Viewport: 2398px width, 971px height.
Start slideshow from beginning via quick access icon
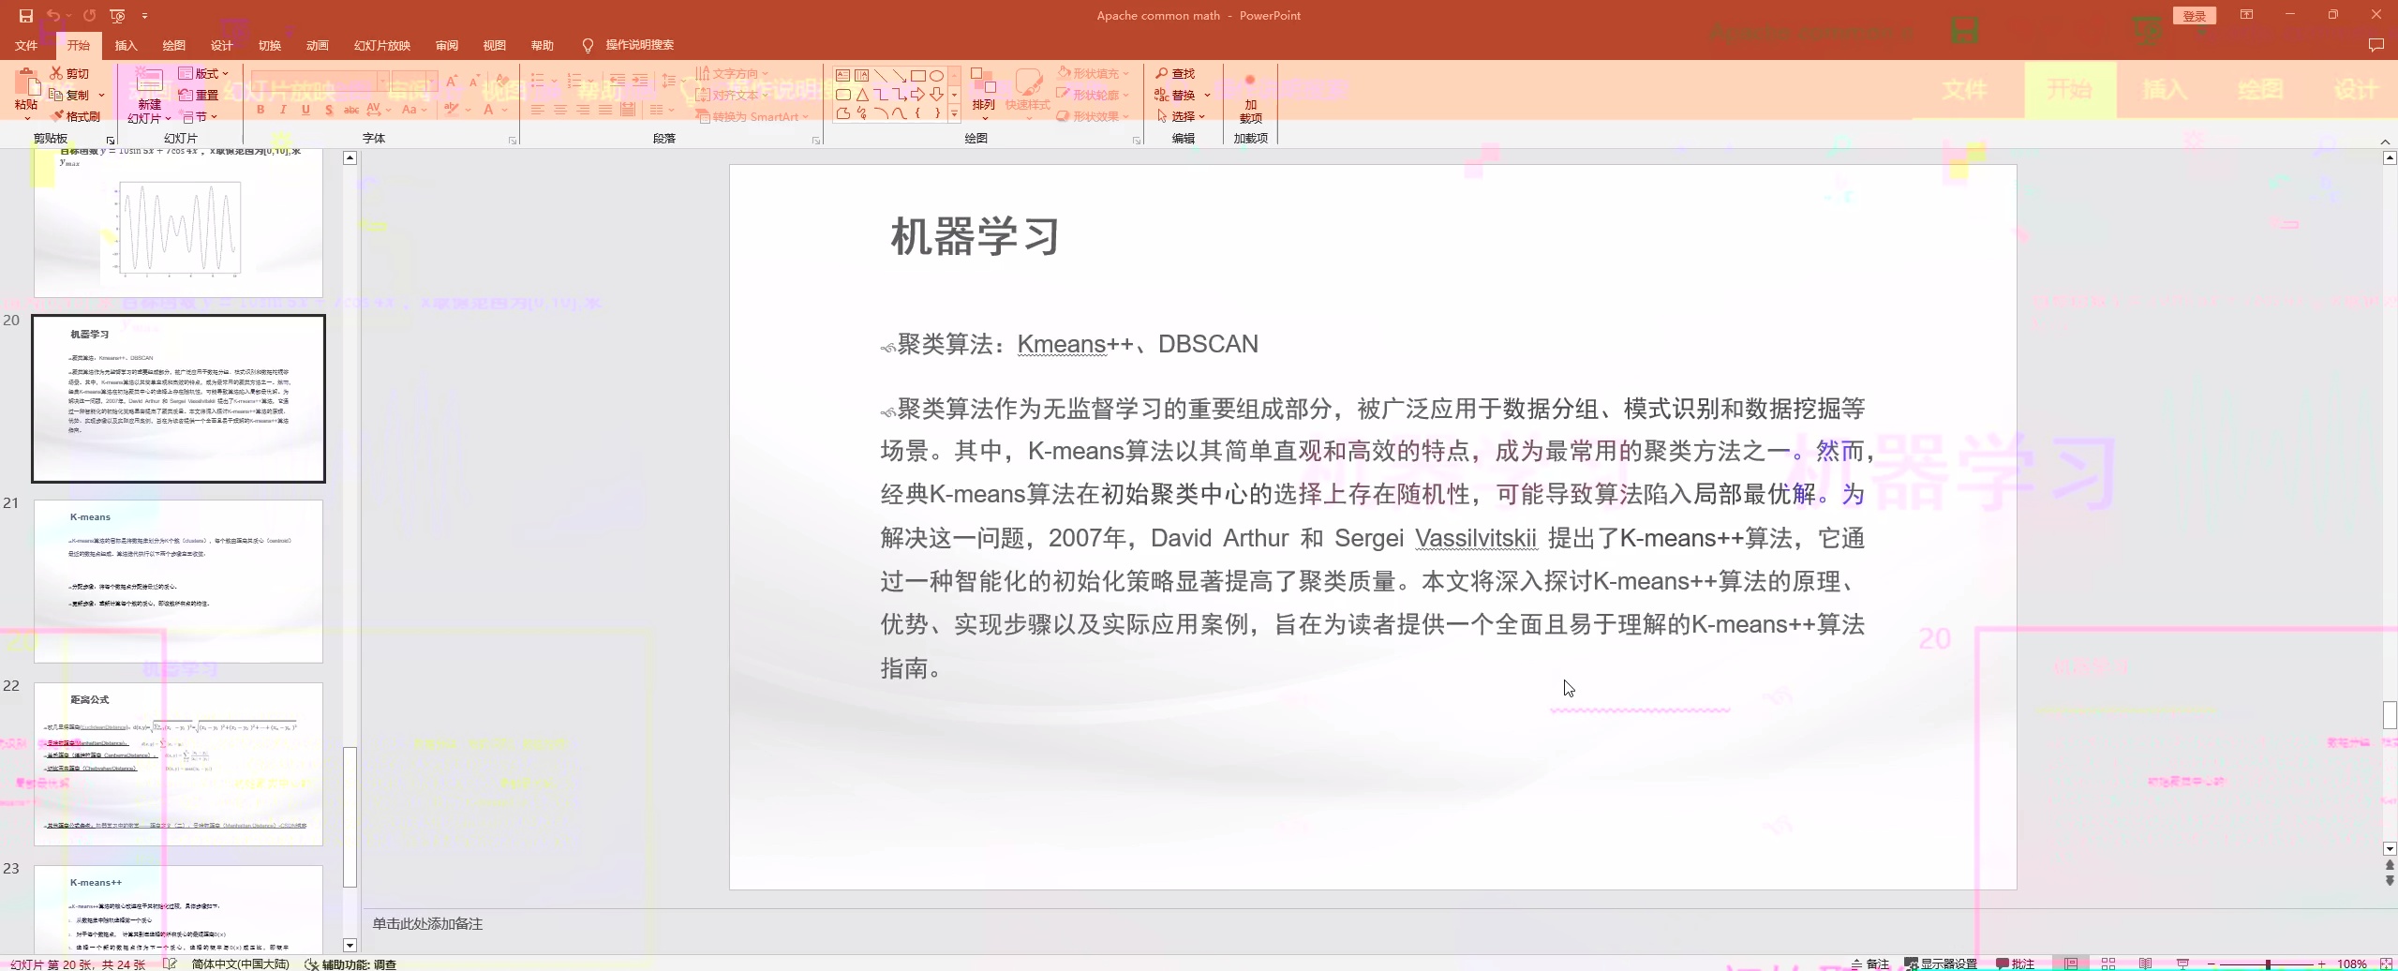117,16
